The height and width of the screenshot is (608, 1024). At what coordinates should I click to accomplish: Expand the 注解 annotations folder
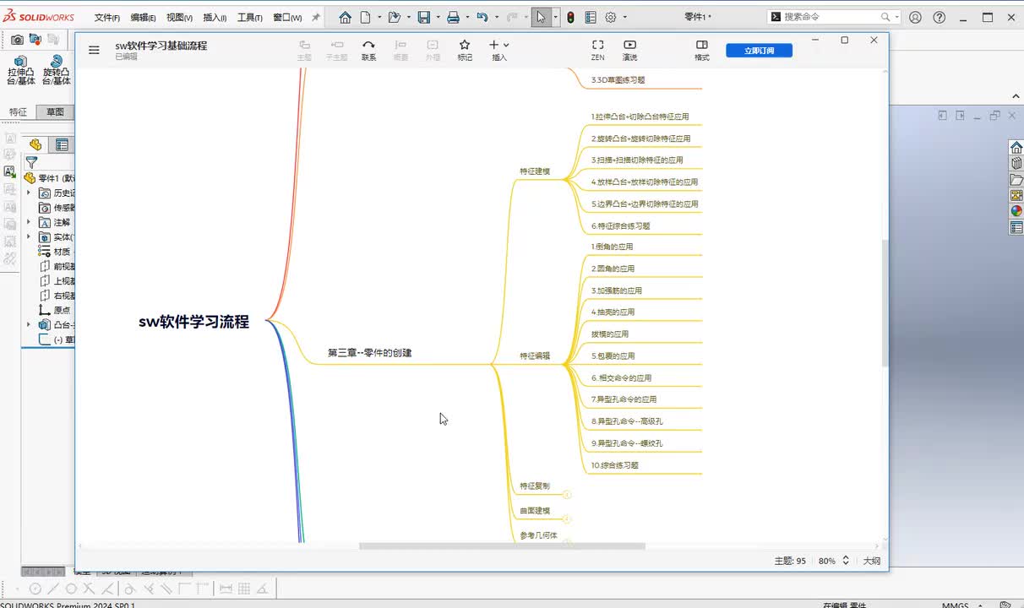(x=28, y=222)
